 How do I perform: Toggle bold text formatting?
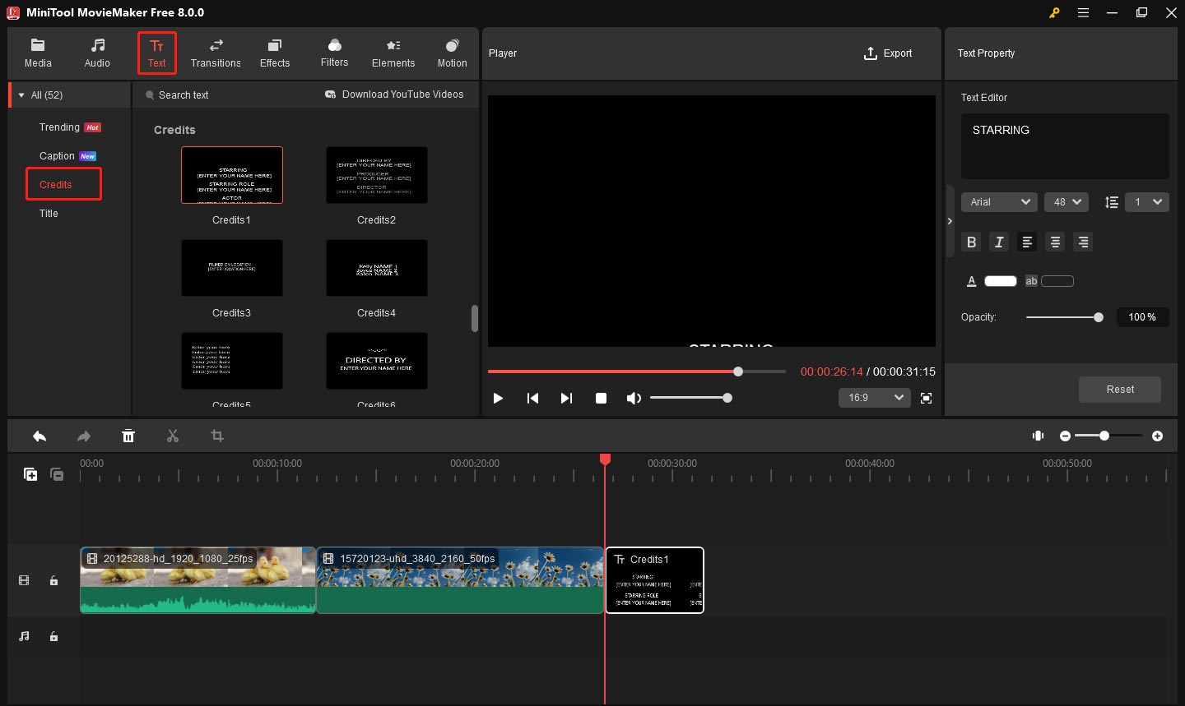point(972,242)
